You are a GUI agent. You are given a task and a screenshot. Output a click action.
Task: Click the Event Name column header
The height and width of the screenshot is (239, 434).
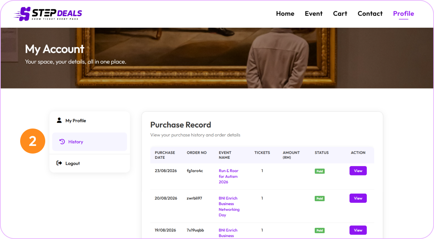pyautogui.click(x=225, y=155)
